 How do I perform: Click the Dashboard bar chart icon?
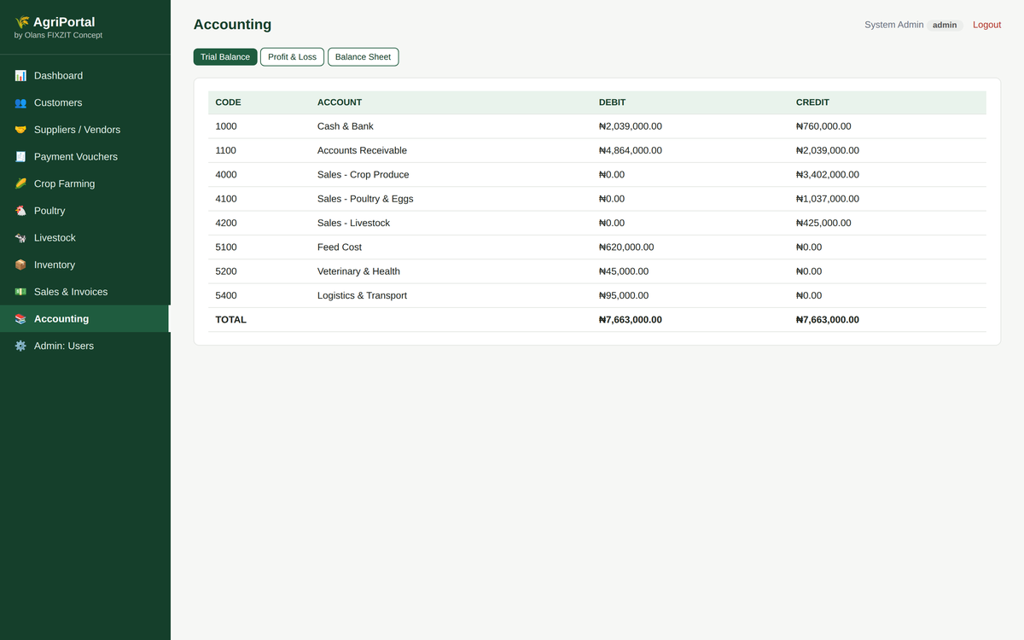[20, 76]
